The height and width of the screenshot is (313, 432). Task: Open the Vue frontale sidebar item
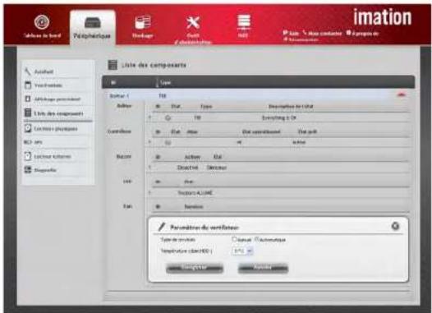pos(48,85)
